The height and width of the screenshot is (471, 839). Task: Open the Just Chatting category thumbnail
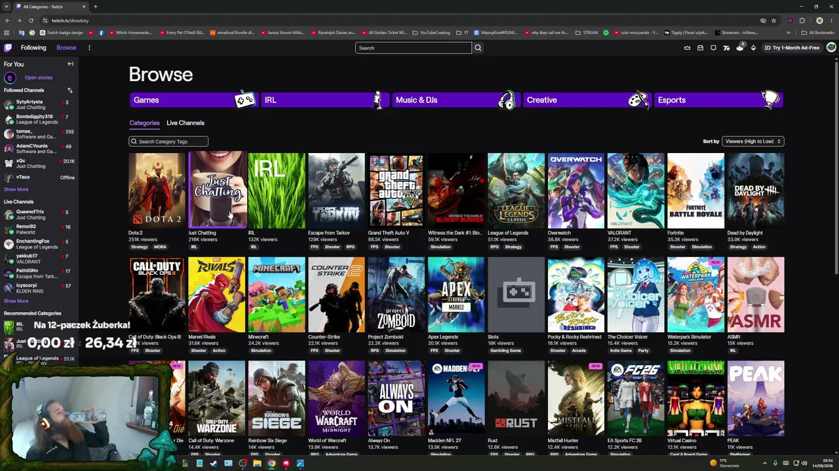[x=217, y=190]
